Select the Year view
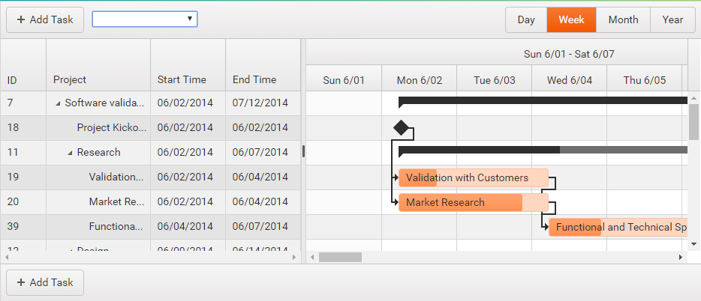701x301 pixels. [672, 20]
